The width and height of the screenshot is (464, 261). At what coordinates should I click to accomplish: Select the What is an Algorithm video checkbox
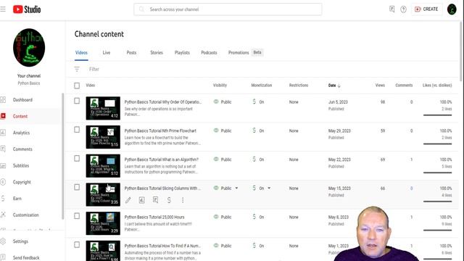[x=77, y=158]
